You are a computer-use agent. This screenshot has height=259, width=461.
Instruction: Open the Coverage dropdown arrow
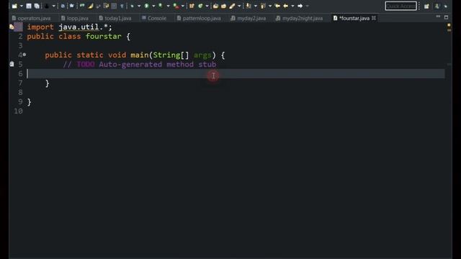pos(168,6)
